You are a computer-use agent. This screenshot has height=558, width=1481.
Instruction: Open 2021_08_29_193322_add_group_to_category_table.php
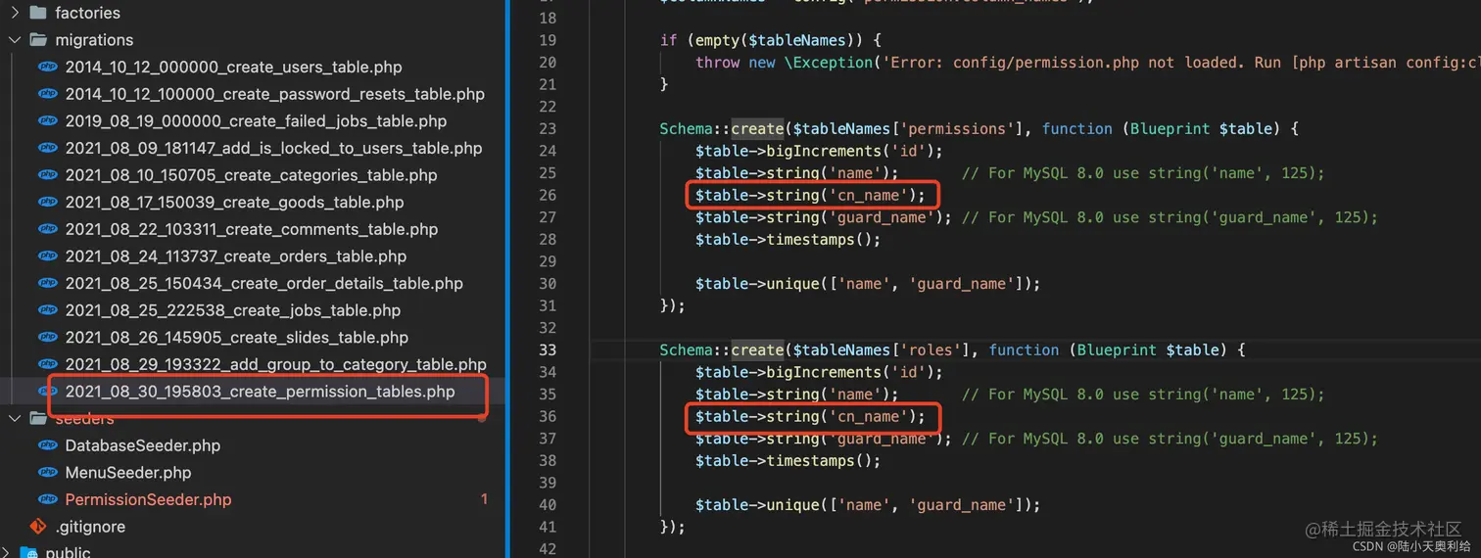click(x=275, y=364)
